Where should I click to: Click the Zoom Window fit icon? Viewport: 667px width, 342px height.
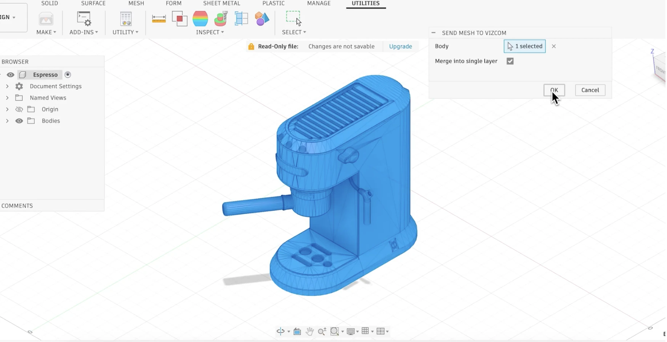335,331
